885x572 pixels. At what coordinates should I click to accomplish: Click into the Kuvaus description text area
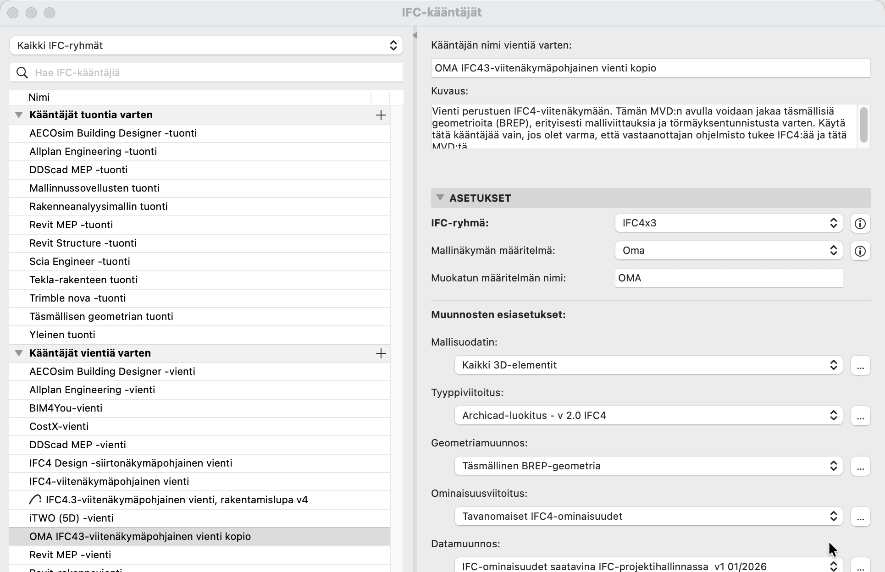(x=644, y=126)
